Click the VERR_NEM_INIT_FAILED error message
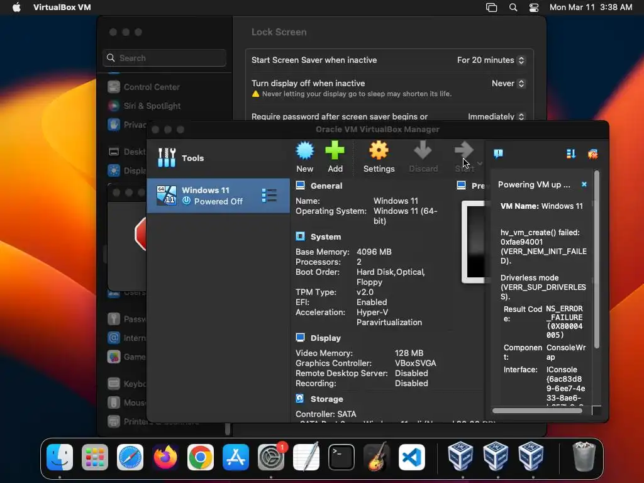The width and height of the screenshot is (644, 483). [x=543, y=247]
